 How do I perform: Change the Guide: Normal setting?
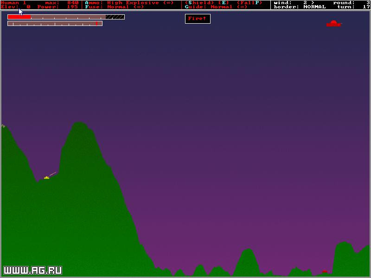click(216, 7)
